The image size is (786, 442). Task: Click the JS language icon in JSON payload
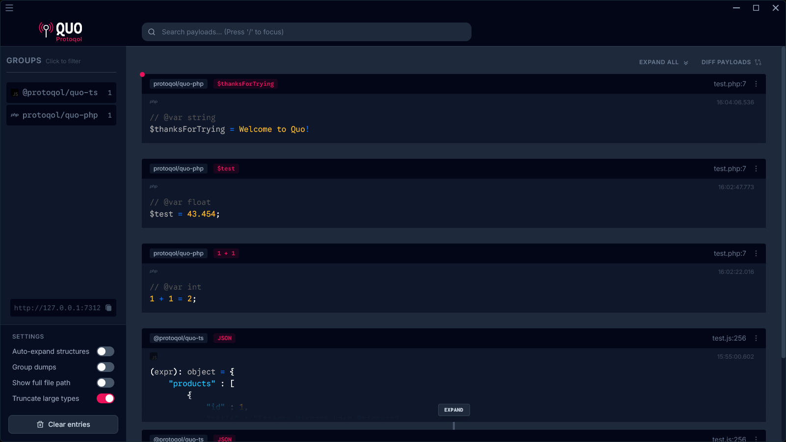coord(154,357)
